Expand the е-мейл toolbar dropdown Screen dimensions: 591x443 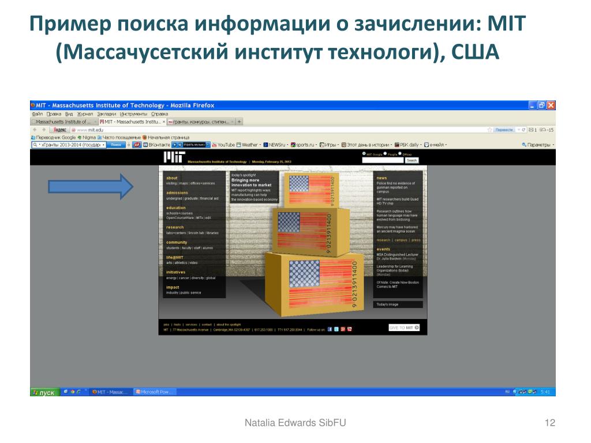tap(446, 145)
